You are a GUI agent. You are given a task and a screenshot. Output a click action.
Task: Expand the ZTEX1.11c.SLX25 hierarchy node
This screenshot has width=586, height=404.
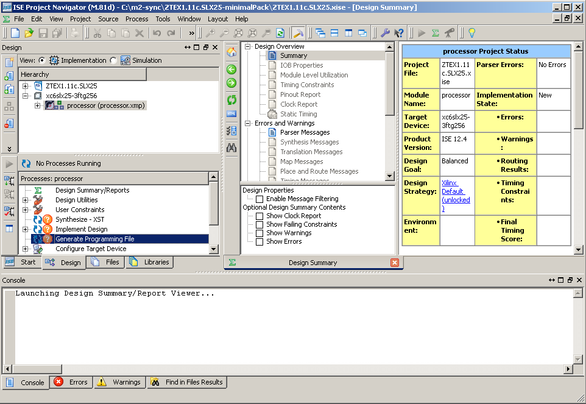pyautogui.click(x=25, y=86)
